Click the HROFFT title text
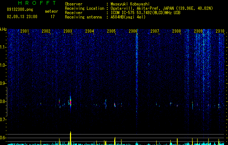Image resolution: width=228 pixels, height=145 pixels. tap(37, 3)
